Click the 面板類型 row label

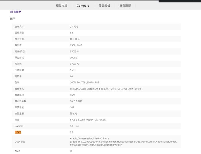(19, 33)
